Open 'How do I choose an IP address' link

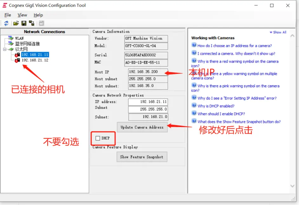tap(235, 46)
